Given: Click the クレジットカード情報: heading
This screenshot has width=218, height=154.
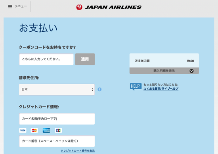Looking at the screenshot, I should pyautogui.click(x=39, y=107).
